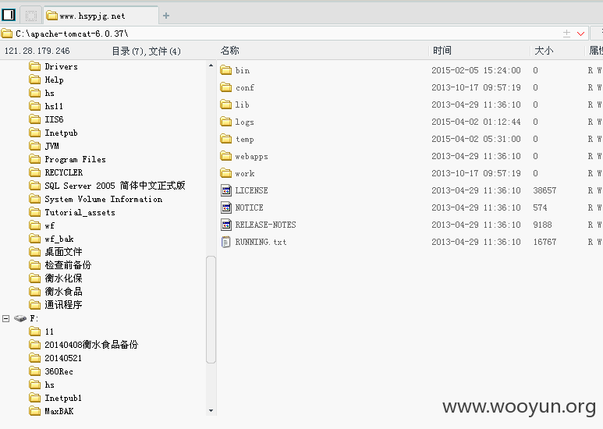Click the plus-minus icon in address bar
The image size is (603, 429).
click(566, 34)
